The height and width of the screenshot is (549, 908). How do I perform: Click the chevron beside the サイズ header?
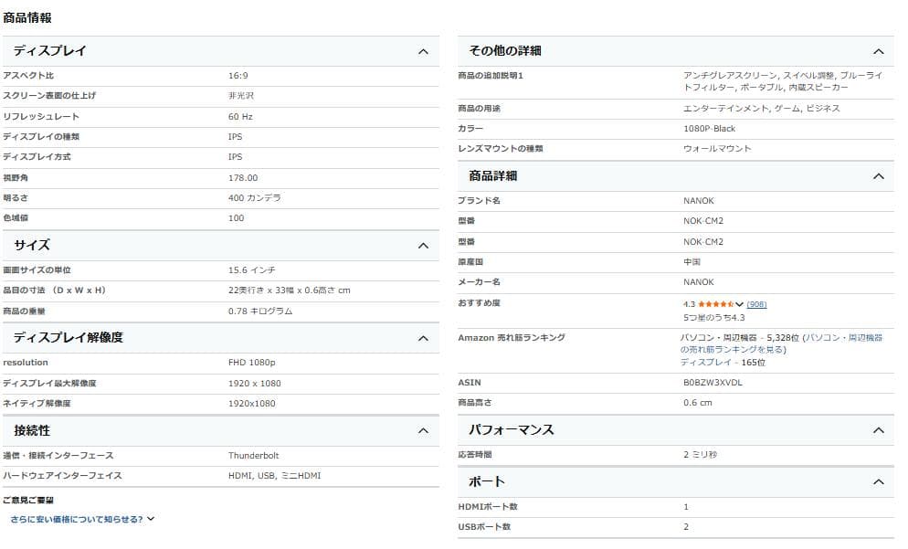pyautogui.click(x=423, y=246)
